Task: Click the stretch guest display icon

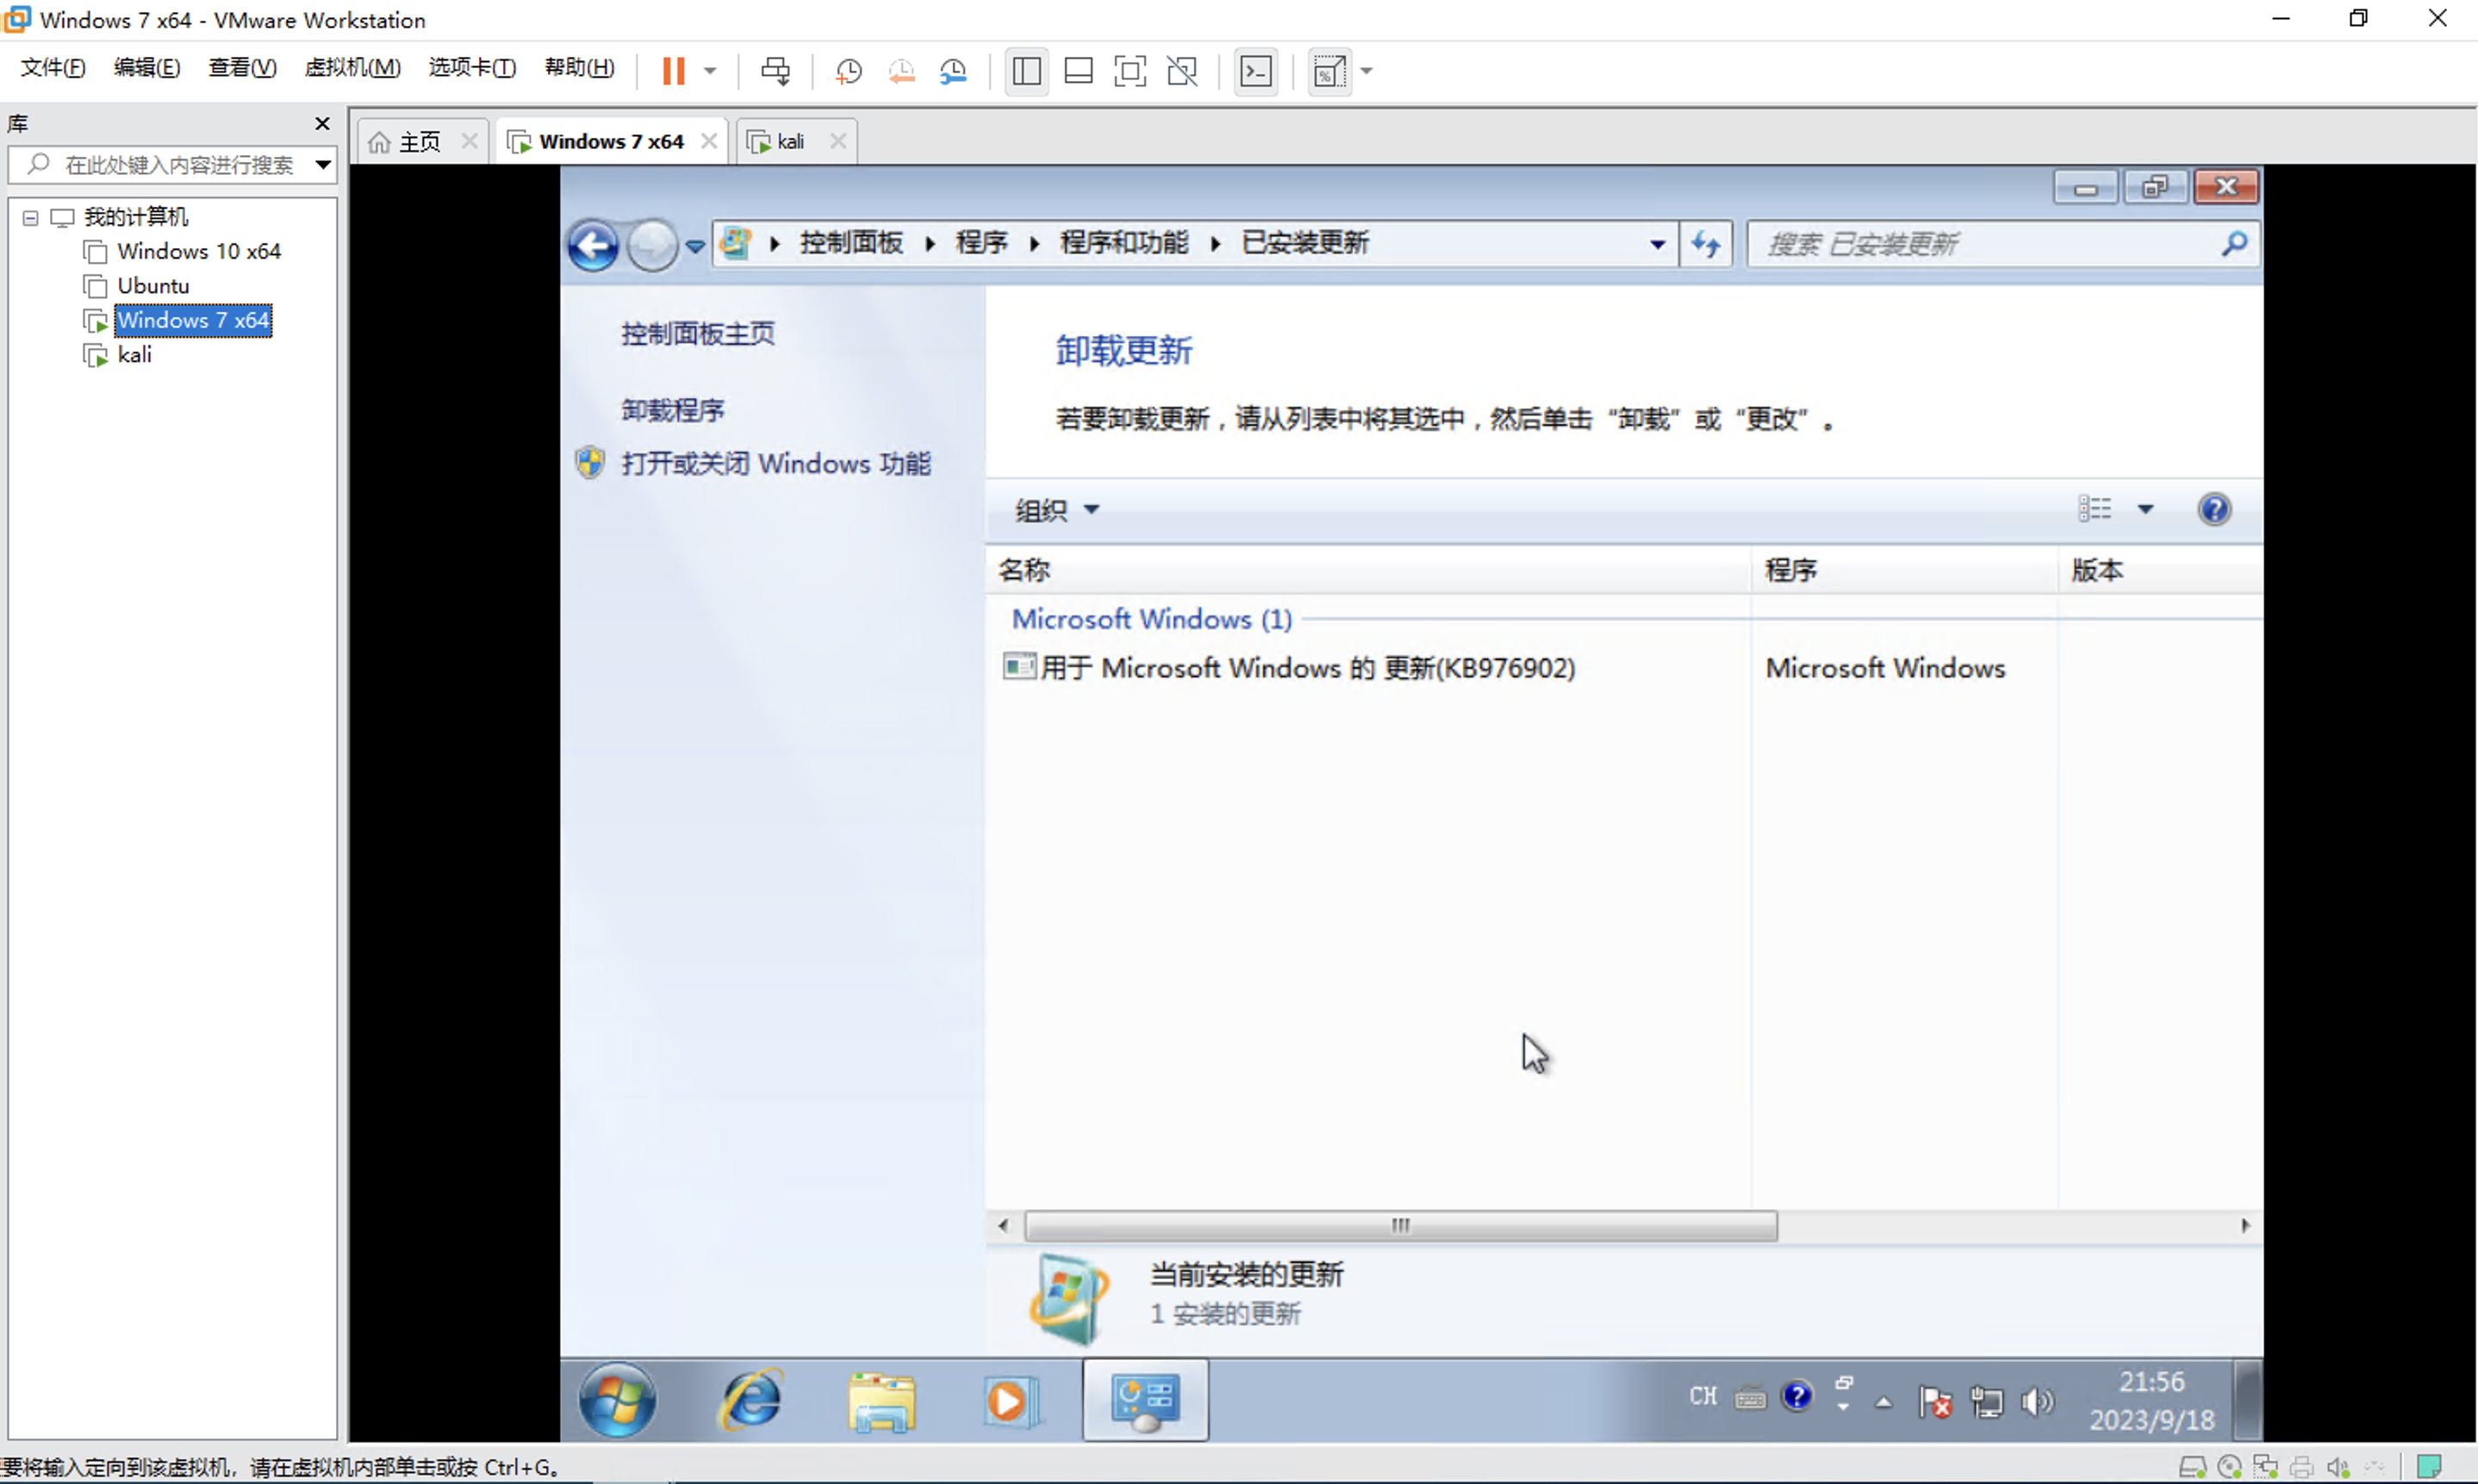Action: [x=1329, y=71]
